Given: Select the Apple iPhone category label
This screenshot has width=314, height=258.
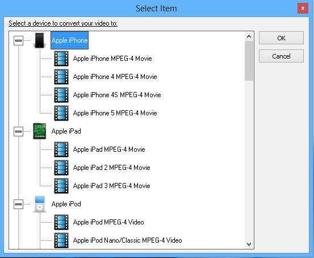Looking at the screenshot, I should [69, 40].
